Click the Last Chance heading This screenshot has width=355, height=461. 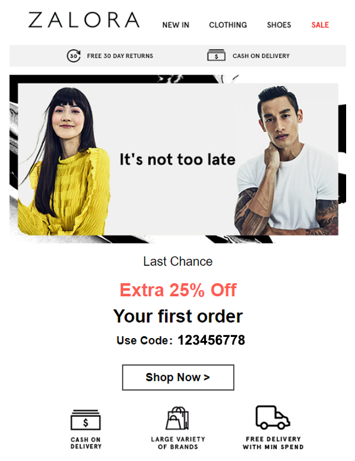click(x=177, y=261)
